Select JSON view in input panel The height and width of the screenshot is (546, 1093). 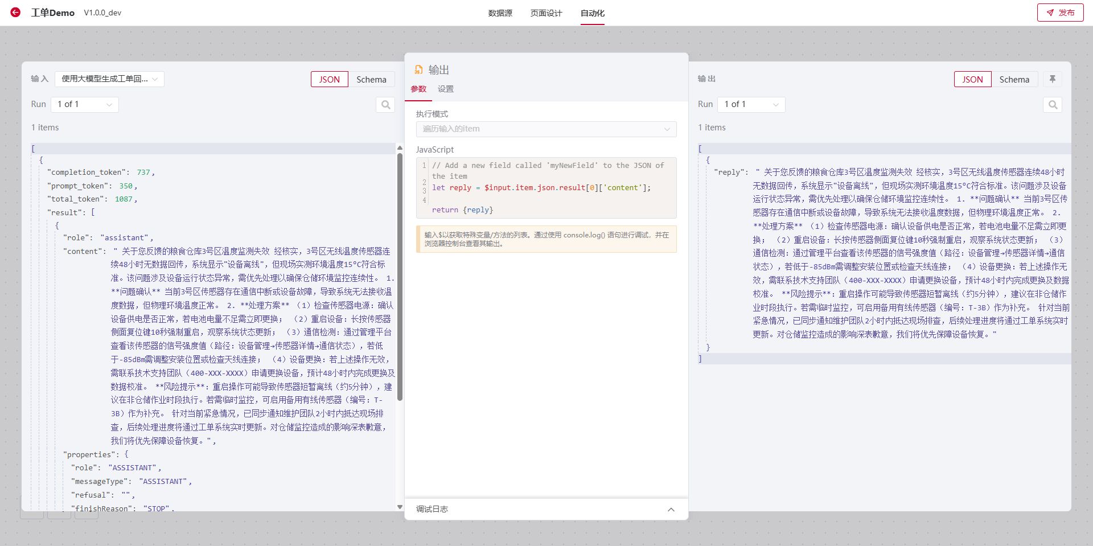[329, 79]
